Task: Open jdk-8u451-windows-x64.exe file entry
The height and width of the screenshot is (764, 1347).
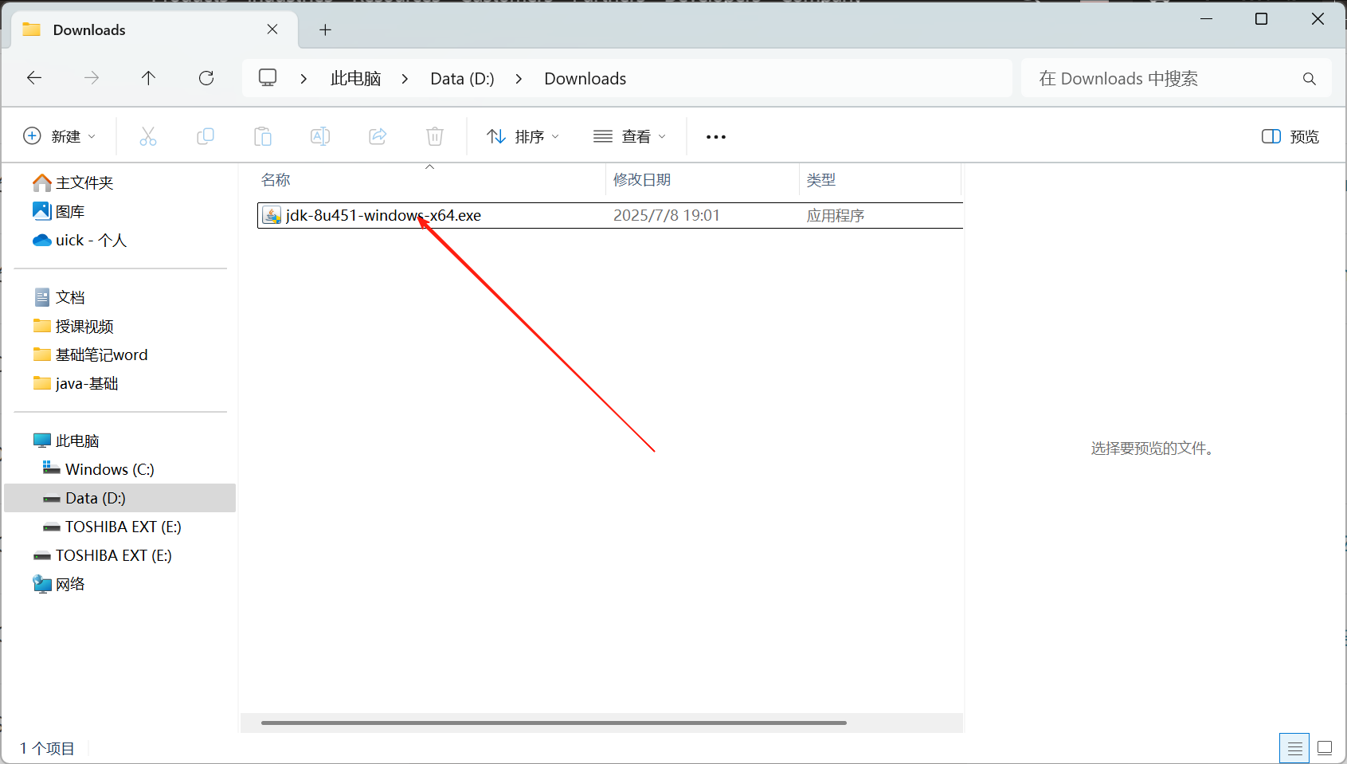Action: click(382, 214)
